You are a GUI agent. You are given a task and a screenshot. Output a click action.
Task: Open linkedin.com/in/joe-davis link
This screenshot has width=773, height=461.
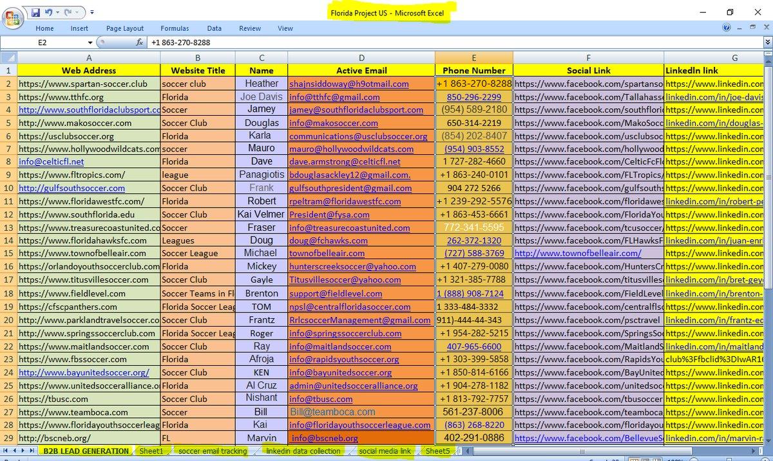click(714, 97)
